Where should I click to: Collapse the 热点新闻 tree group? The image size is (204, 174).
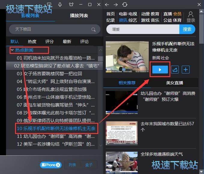[12, 50]
